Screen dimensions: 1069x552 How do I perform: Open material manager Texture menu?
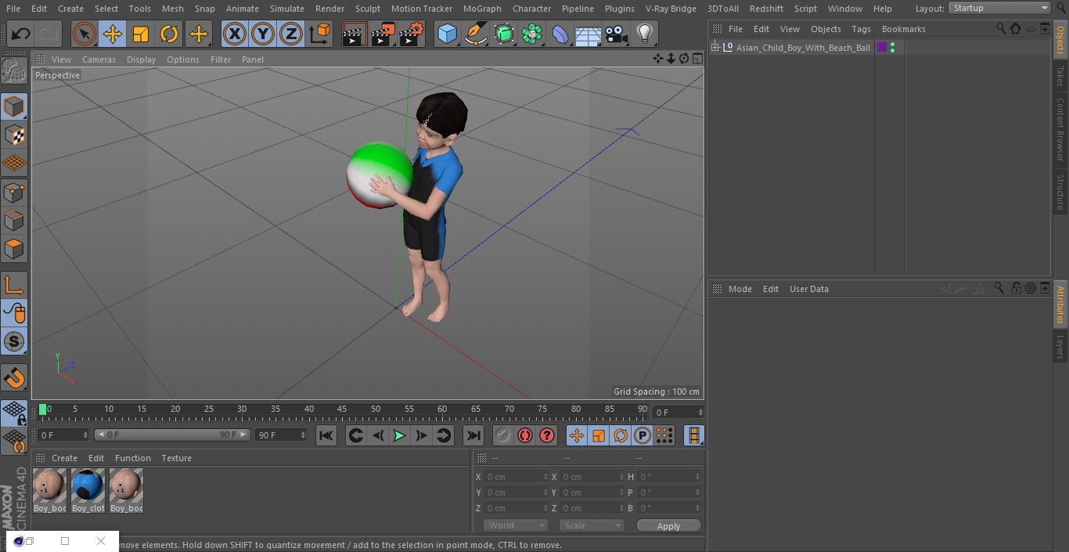(x=176, y=458)
